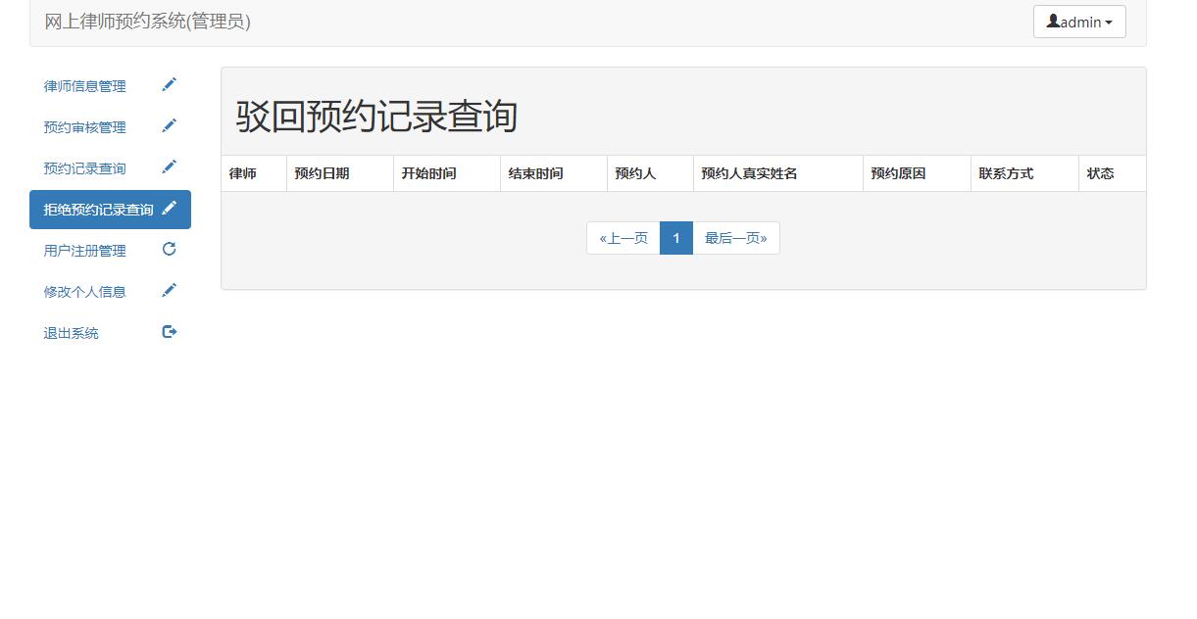
Task: Click the «上一页 pagination button
Action: coord(623,238)
